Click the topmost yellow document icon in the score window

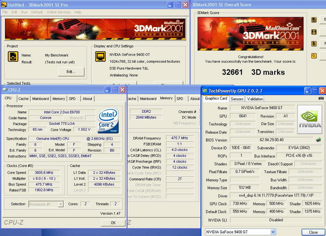tap(314, 20)
